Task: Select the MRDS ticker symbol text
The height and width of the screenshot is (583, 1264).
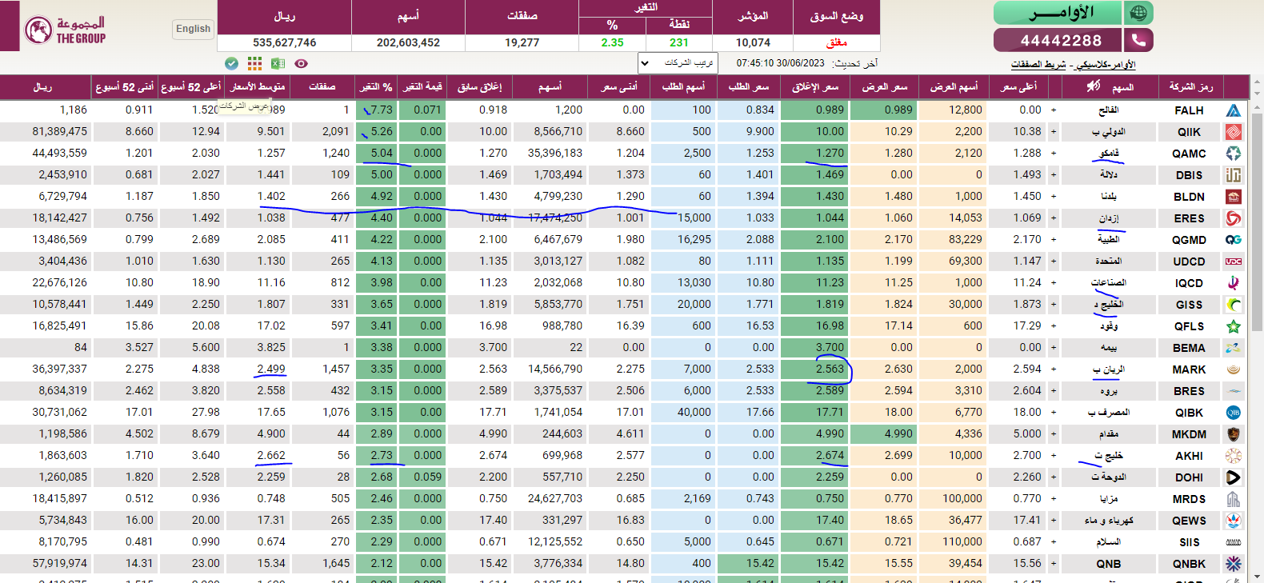Action: [1189, 499]
